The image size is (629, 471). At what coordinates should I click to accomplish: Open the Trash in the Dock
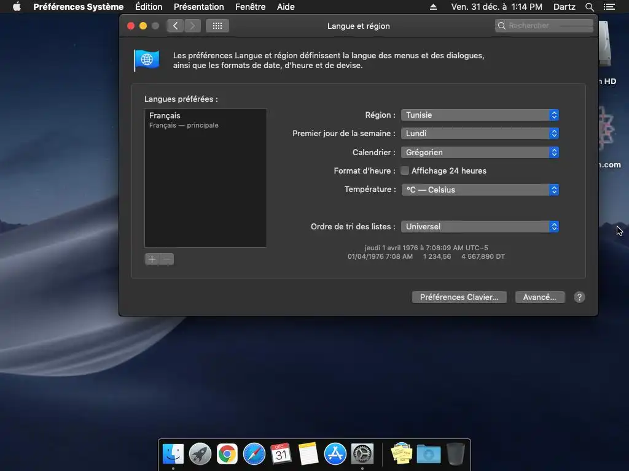pyautogui.click(x=456, y=454)
